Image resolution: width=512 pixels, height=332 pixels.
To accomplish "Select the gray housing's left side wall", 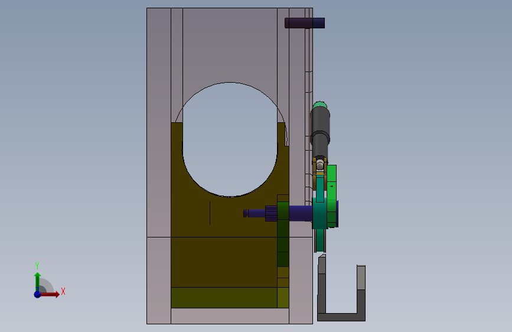I will pos(159,166).
